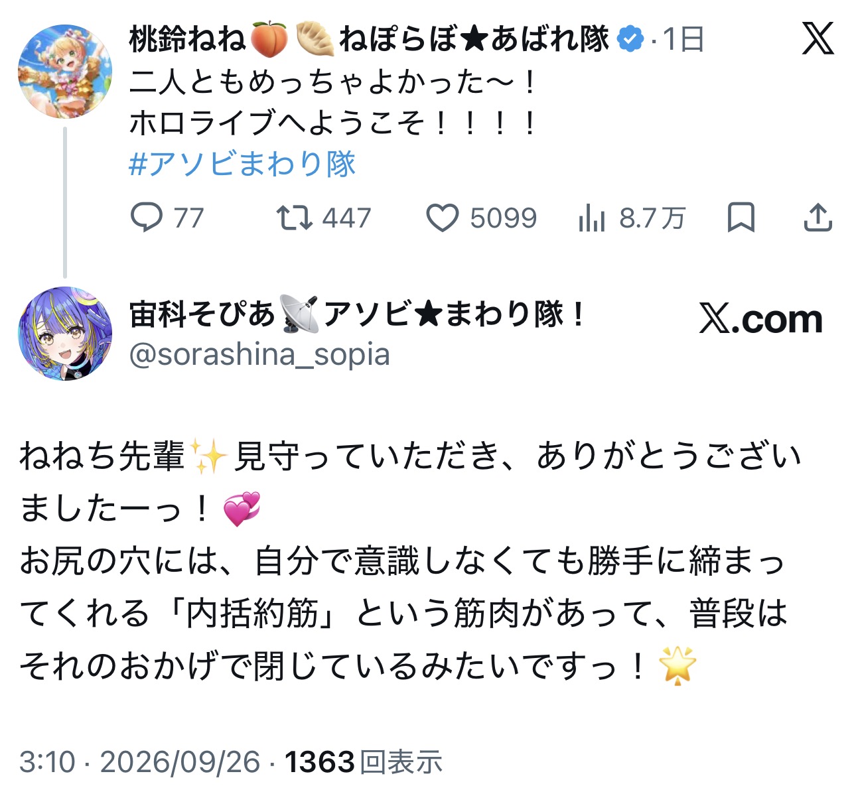Click the 3:10 · 2026/09/26 timestamp
The image size is (856, 790).
click(x=139, y=761)
